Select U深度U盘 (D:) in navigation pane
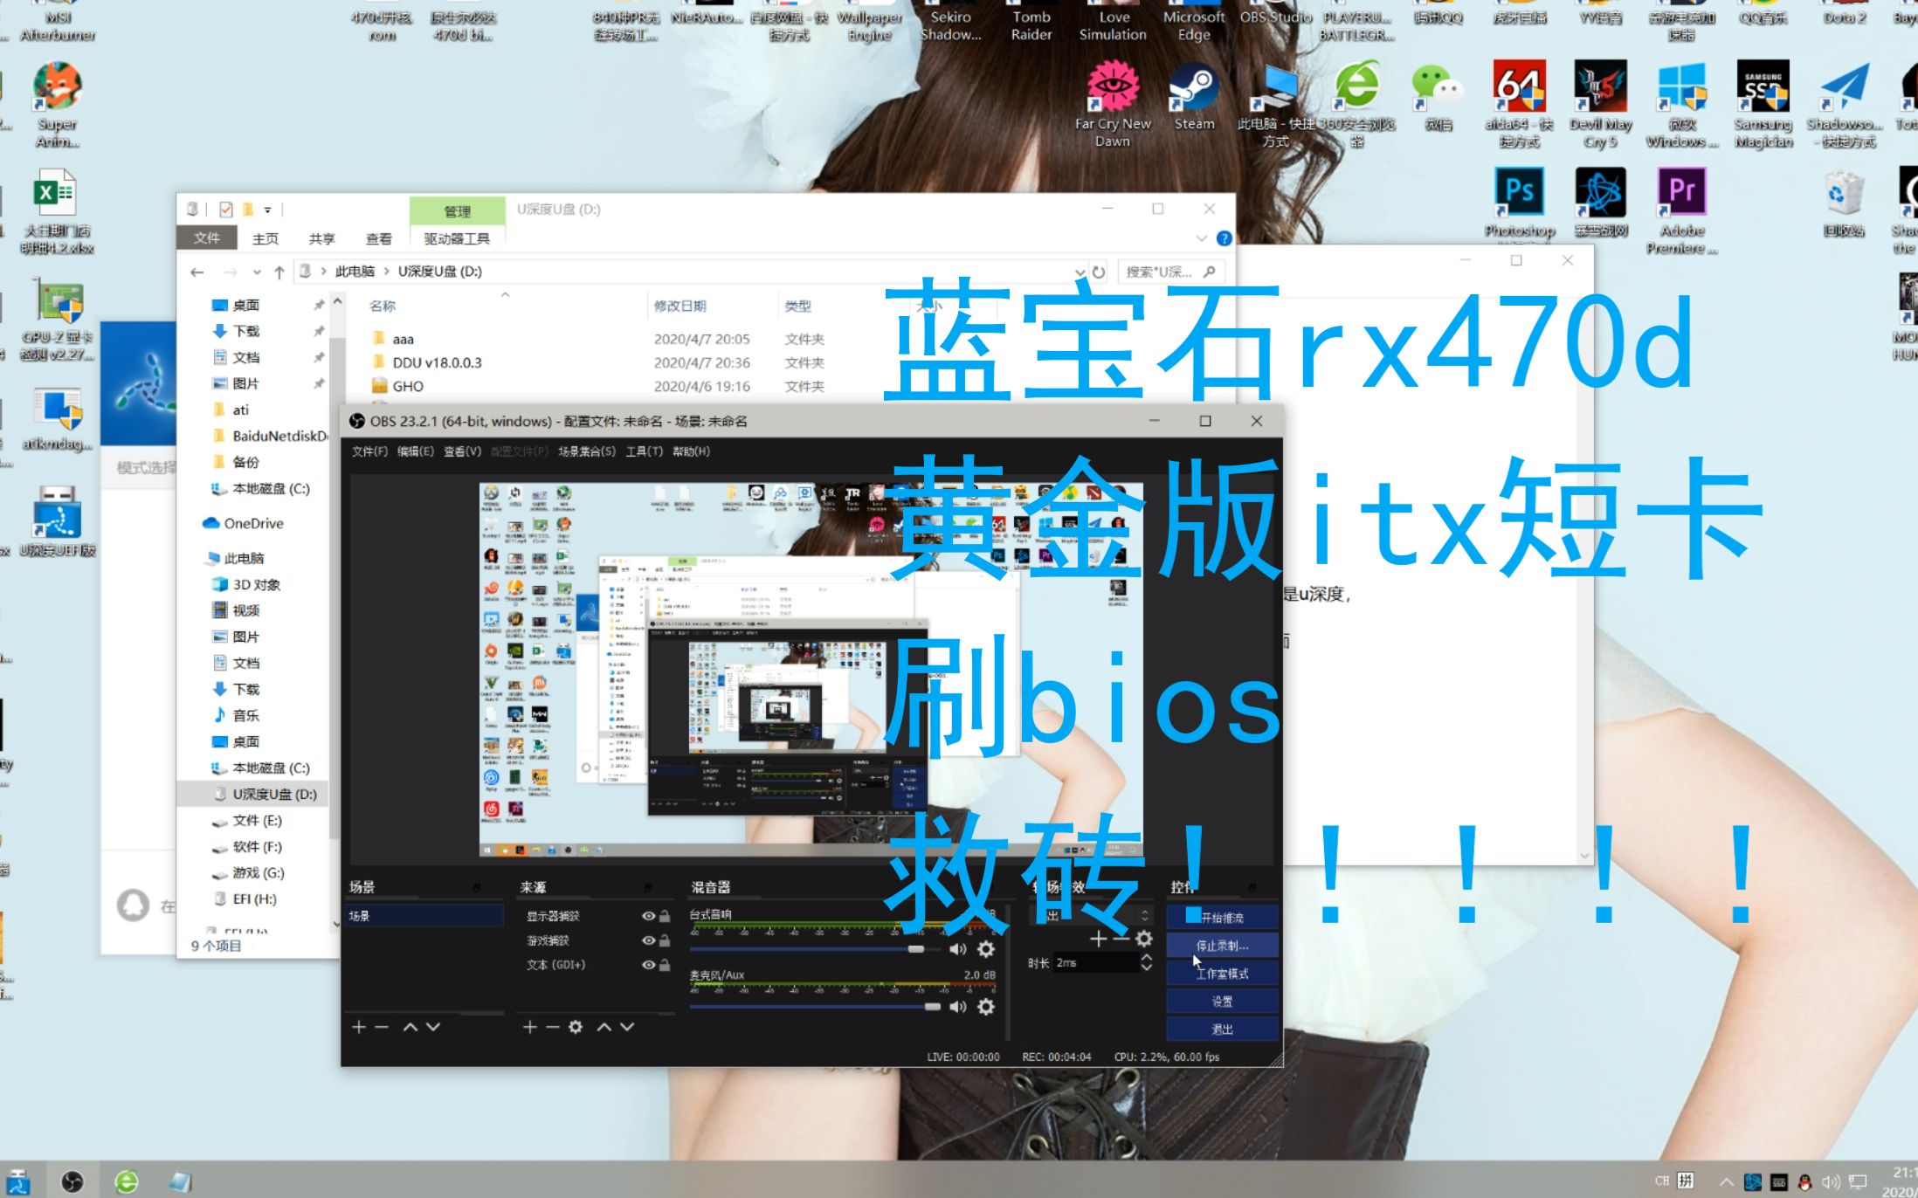 [274, 794]
